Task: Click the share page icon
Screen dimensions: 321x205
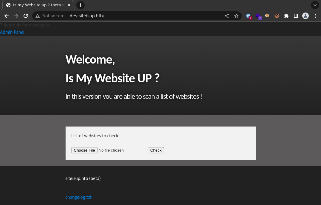Action: coord(227,16)
